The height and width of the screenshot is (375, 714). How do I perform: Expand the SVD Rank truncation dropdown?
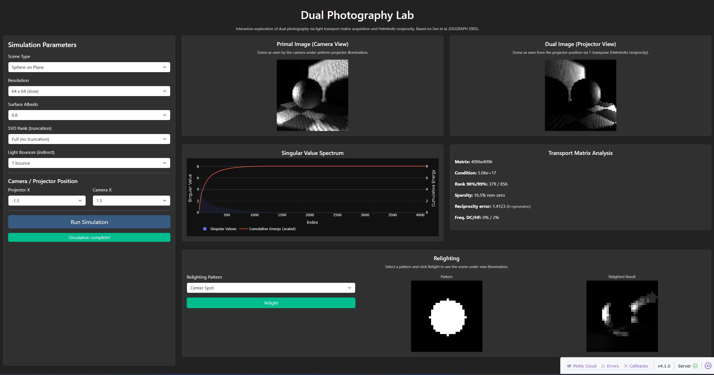[x=89, y=139]
